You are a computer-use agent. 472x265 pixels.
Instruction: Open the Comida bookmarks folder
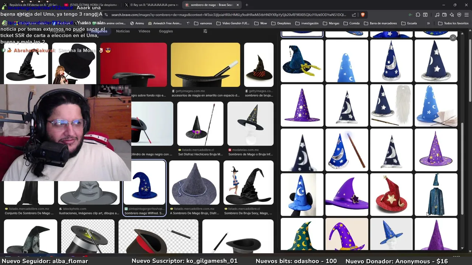click(351, 23)
